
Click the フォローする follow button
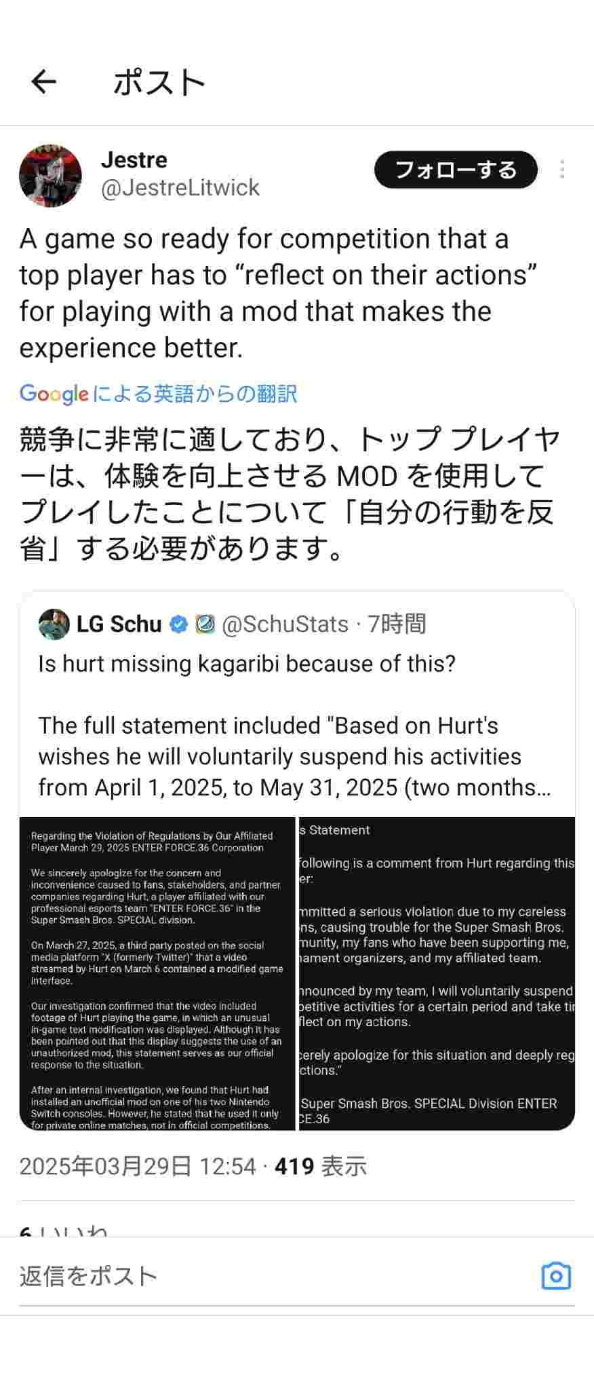456,170
